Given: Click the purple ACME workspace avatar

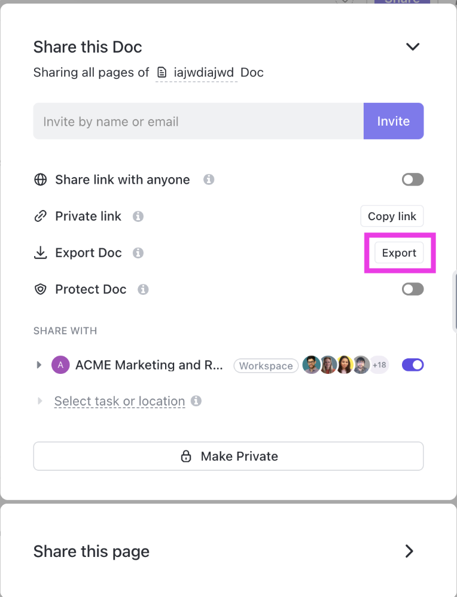Looking at the screenshot, I should pyautogui.click(x=60, y=365).
